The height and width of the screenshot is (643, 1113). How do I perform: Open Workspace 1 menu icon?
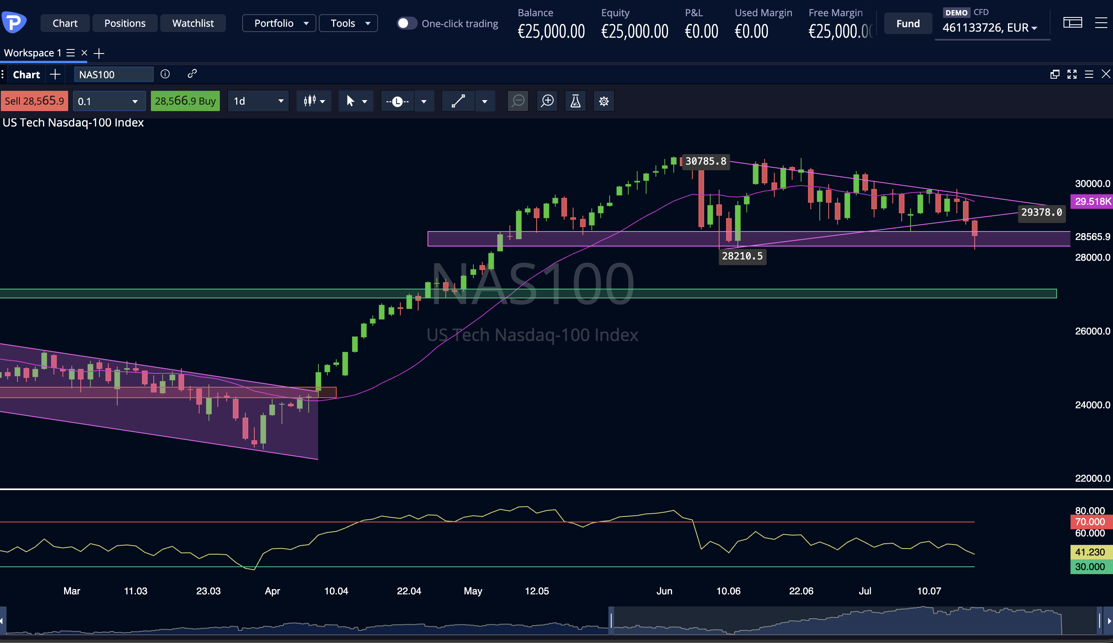[70, 53]
